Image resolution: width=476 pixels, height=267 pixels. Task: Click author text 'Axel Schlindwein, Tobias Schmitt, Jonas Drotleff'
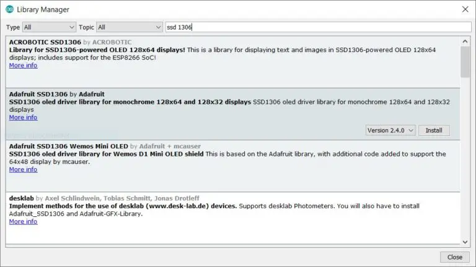122,198
